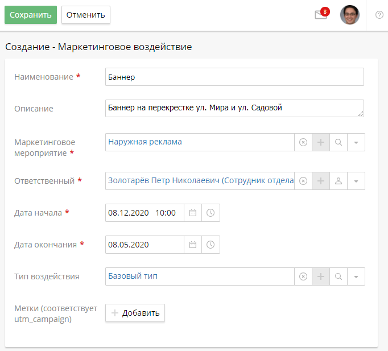Add new Тип воздействия with plus icon

point(321,276)
